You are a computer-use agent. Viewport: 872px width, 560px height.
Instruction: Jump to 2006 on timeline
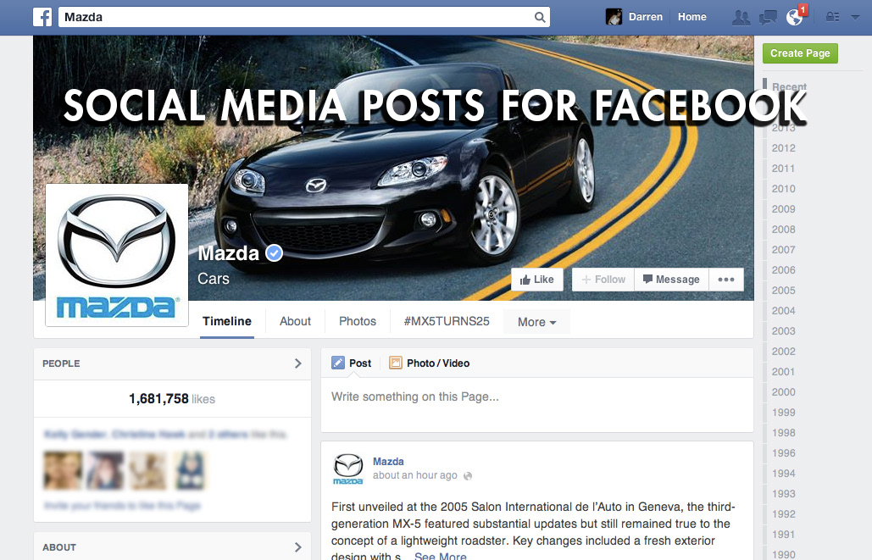(784, 269)
